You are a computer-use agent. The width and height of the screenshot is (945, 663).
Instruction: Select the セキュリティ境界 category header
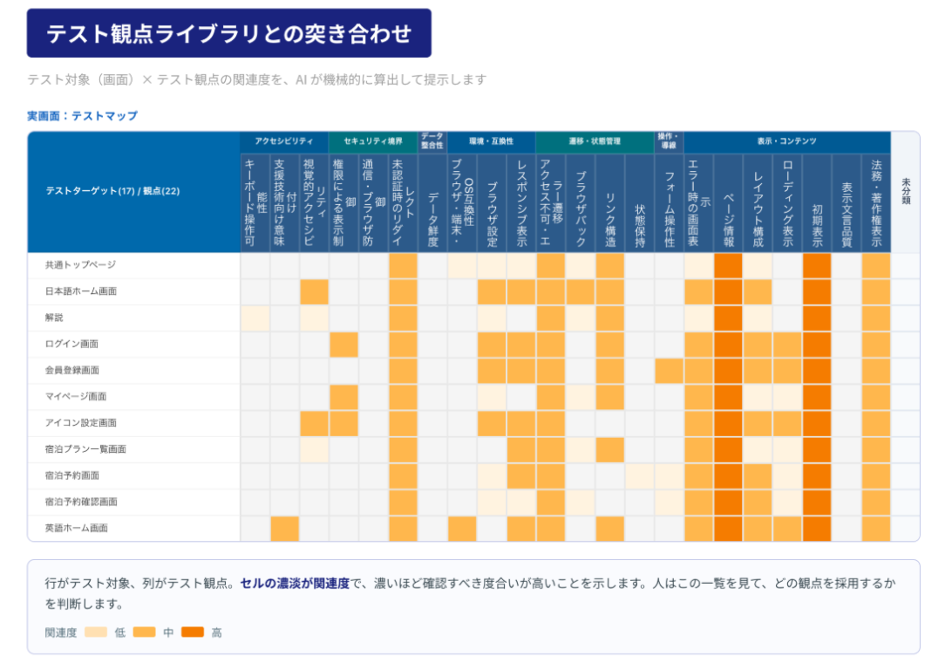point(373,141)
